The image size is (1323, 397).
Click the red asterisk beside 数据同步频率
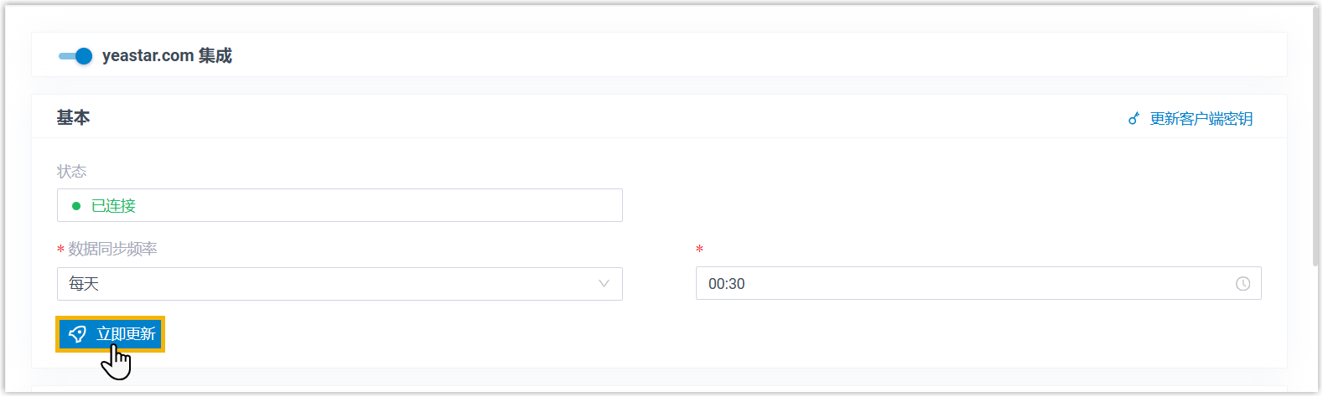pyautogui.click(x=60, y=250)
